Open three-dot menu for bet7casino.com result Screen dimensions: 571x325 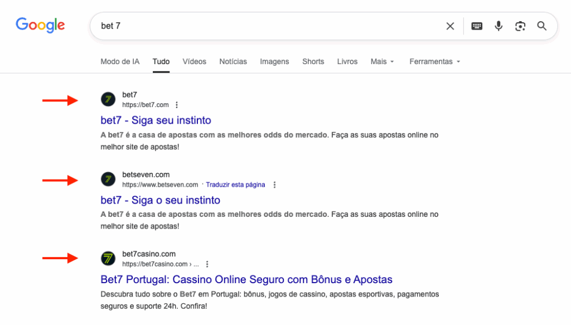pyautogui.click(x=207, y=264)
